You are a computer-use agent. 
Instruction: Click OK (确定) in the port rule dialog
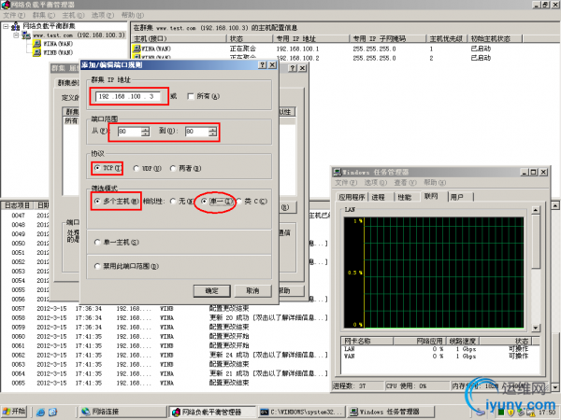coord(212,290)
